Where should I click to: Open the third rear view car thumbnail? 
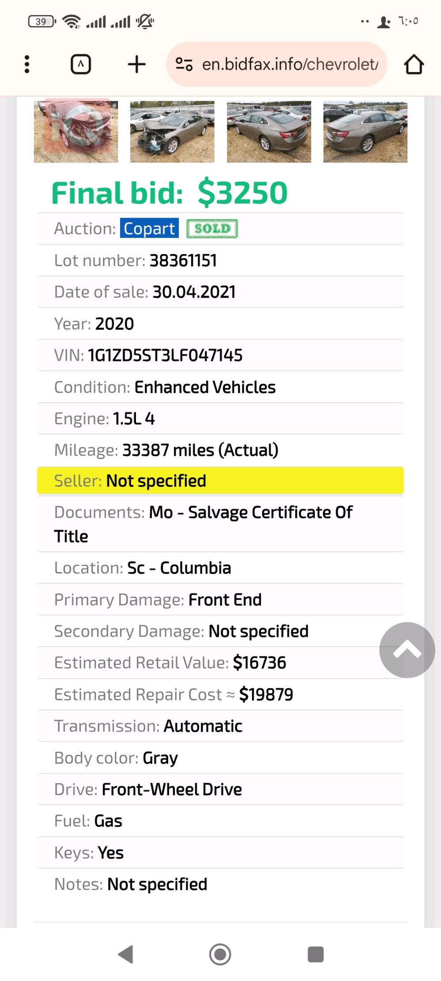coord(269,132)
